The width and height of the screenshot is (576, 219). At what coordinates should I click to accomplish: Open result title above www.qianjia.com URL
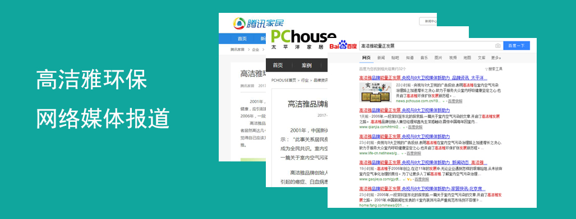pos(404,110)
